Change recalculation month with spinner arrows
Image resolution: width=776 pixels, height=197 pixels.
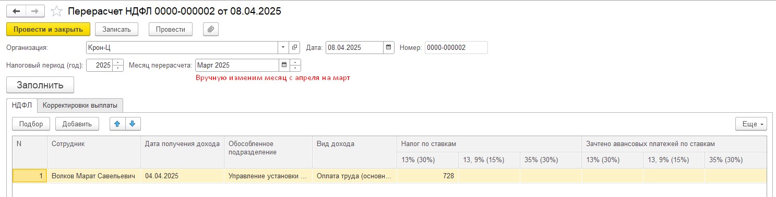[x=296, y=65]
